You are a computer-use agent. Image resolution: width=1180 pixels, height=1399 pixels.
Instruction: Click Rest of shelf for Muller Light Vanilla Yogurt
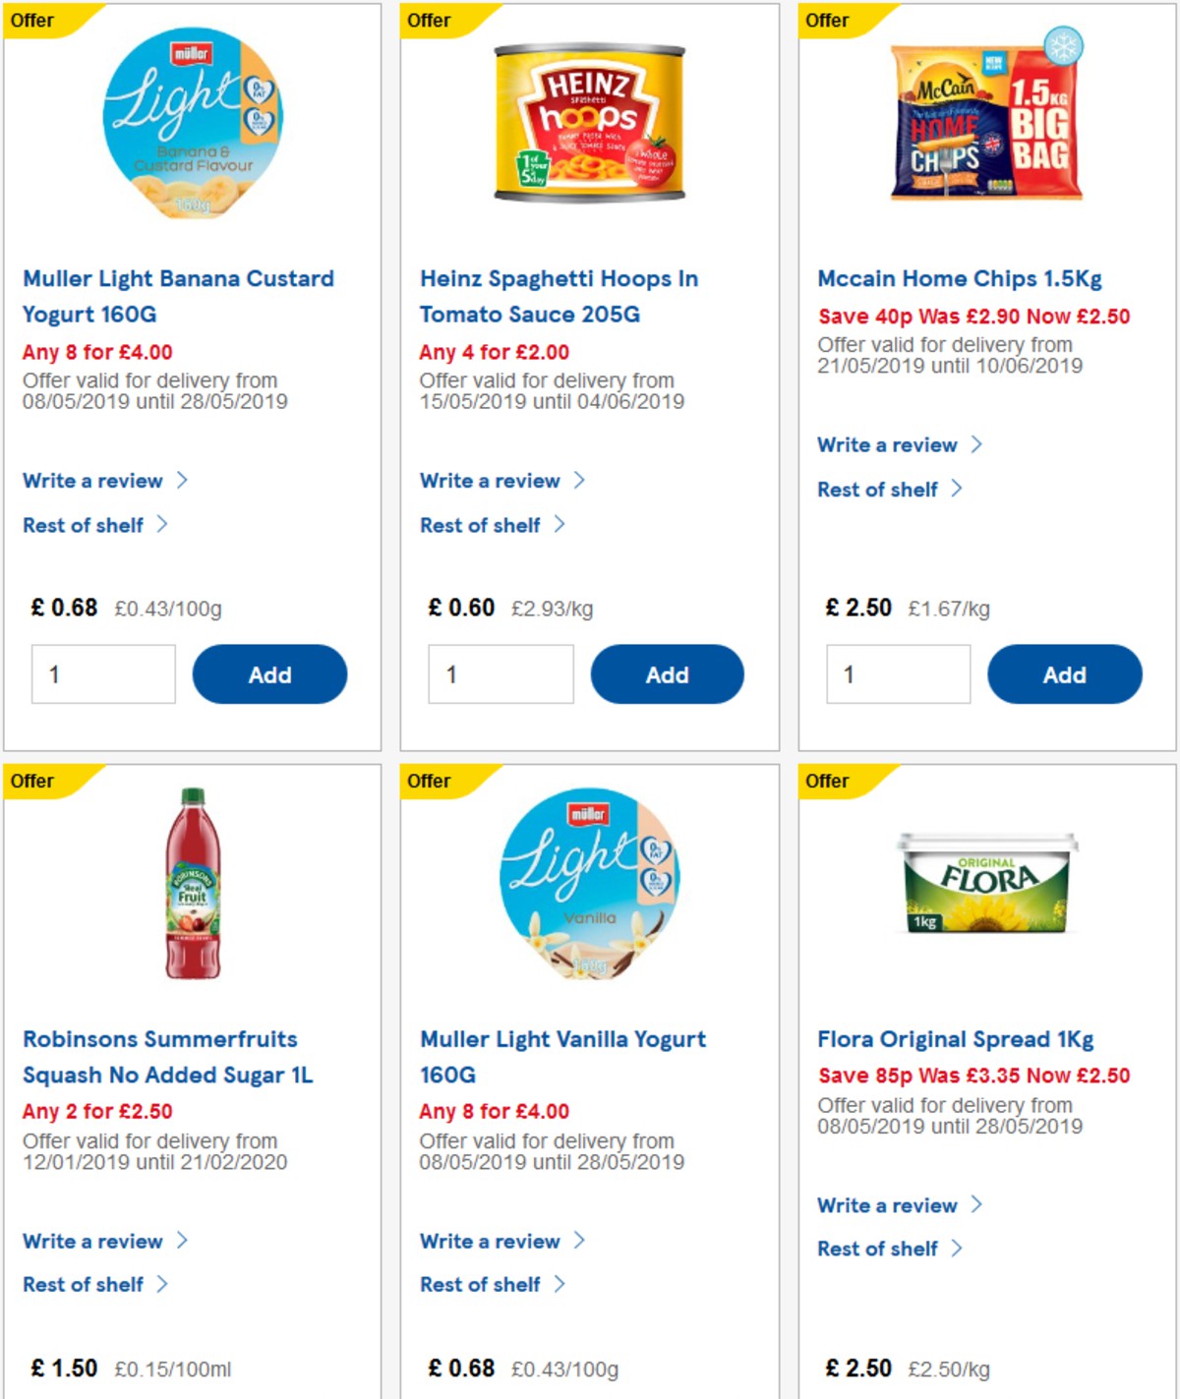(481, 1284)
